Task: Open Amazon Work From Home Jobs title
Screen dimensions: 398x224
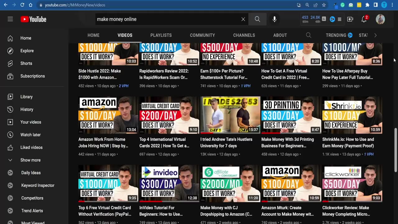Action: 103,142
